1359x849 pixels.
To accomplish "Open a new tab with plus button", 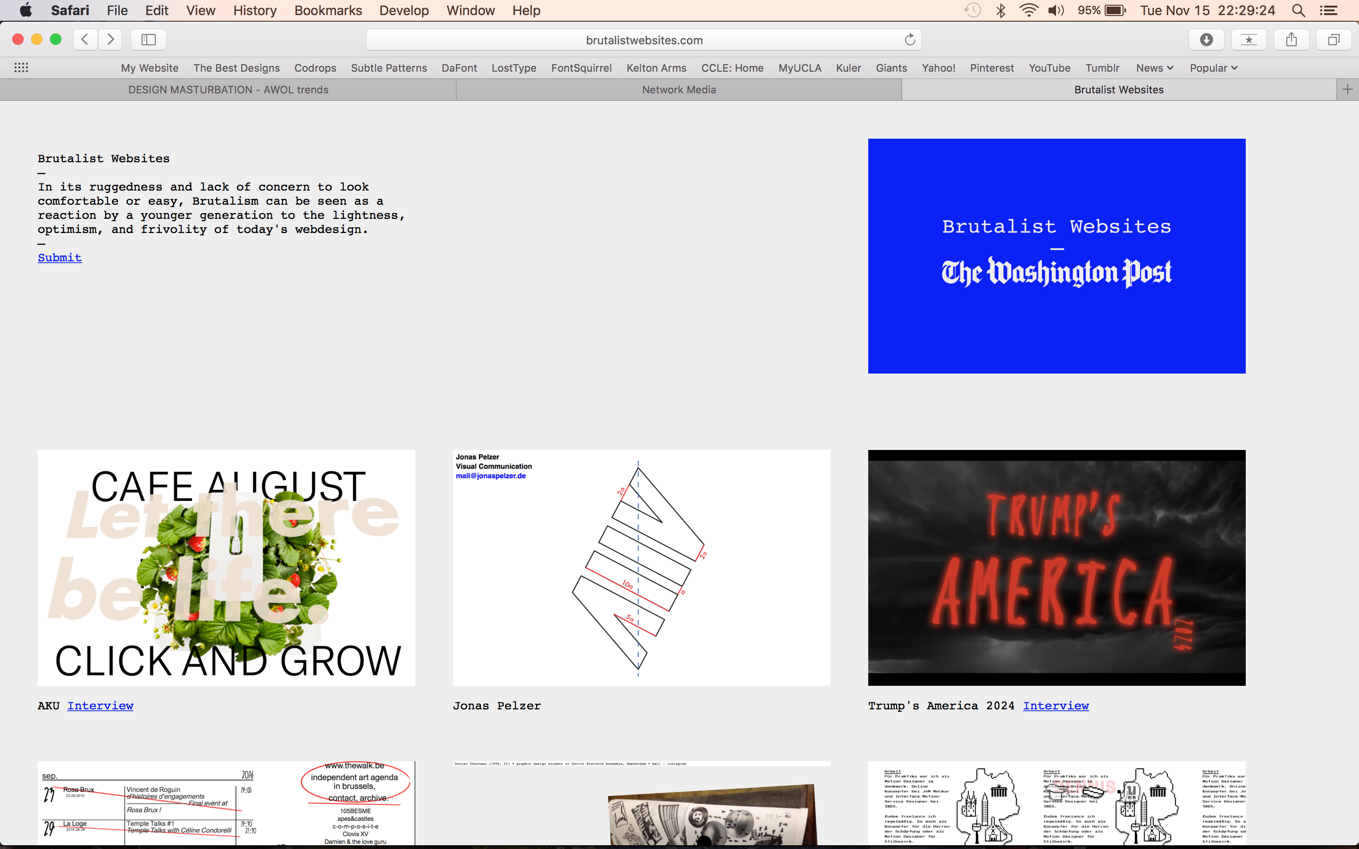I will pyautogui.click(x=1347, y=89).
